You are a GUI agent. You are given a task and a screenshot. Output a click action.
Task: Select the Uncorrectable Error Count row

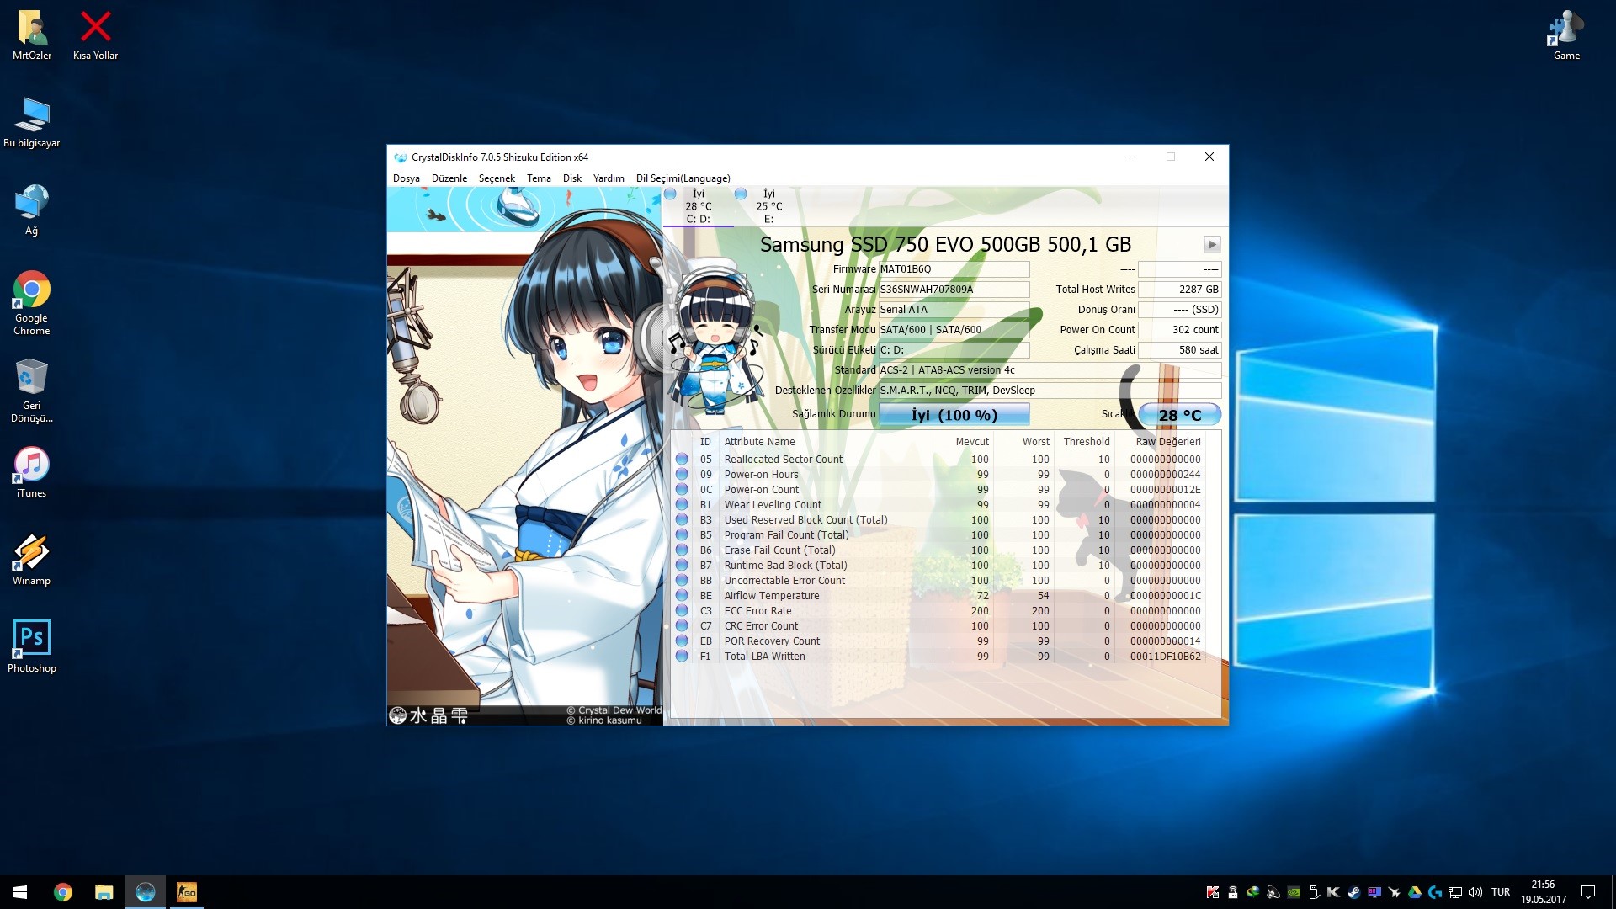click(x=938, y=581)
